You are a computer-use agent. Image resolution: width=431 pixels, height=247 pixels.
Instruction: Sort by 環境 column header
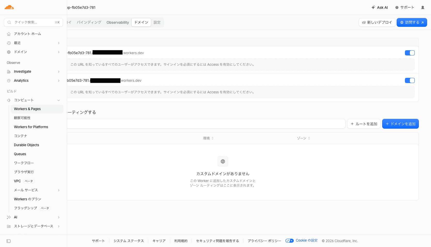click(x=208, y=138)
